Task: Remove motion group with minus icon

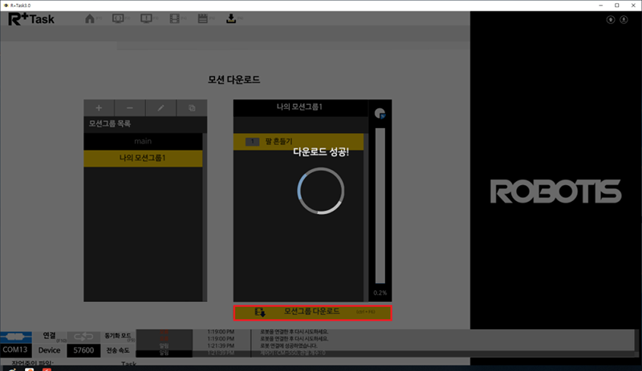Action: point(130,107)
